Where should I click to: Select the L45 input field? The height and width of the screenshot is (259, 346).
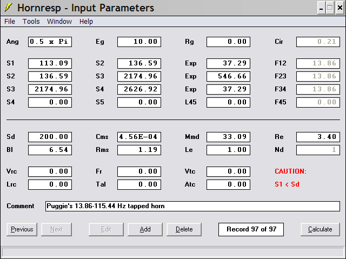tap(228, 102)
